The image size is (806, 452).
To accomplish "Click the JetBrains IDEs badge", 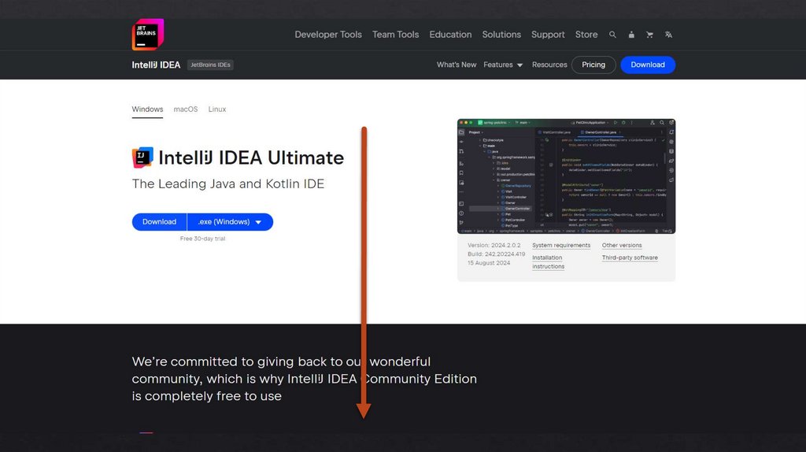I will tap(210, 65).
